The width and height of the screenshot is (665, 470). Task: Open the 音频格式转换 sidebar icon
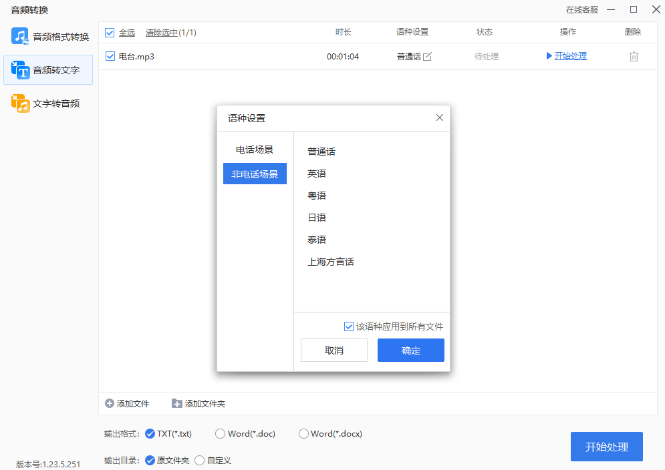pyautogui.click(x=20, y=37)
